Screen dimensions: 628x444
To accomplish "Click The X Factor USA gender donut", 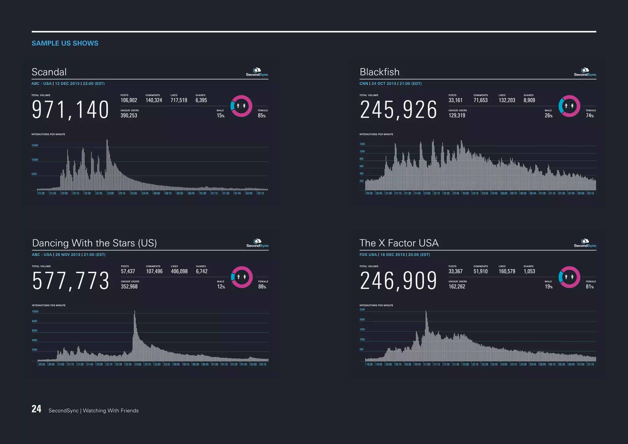I will 569,277.
